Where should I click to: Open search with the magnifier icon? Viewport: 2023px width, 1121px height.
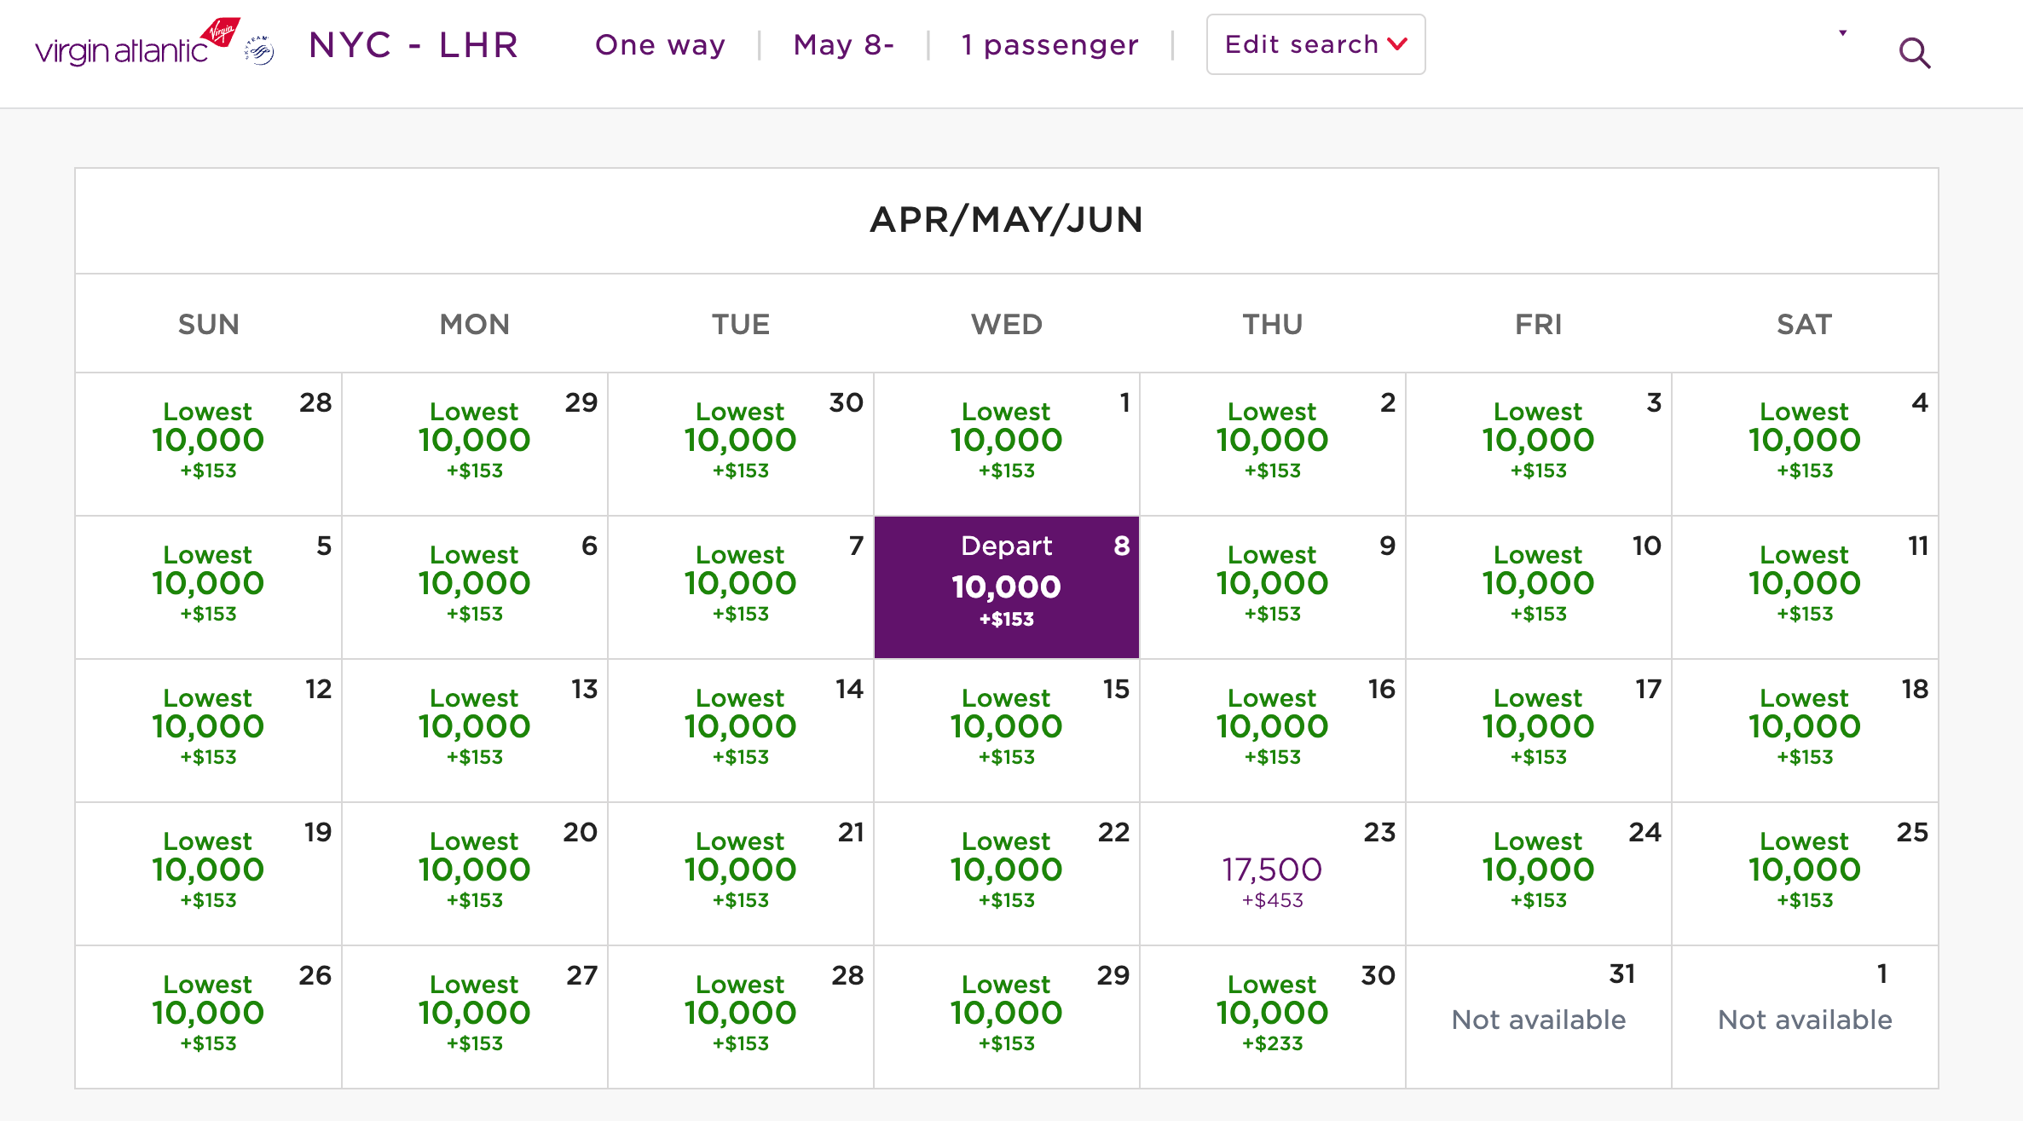1914,54
